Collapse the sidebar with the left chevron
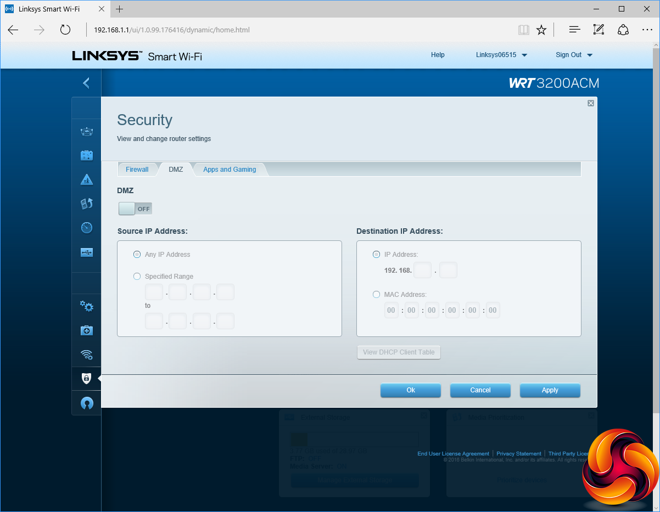This screenshot has width=660, height=512. [86, 83]
